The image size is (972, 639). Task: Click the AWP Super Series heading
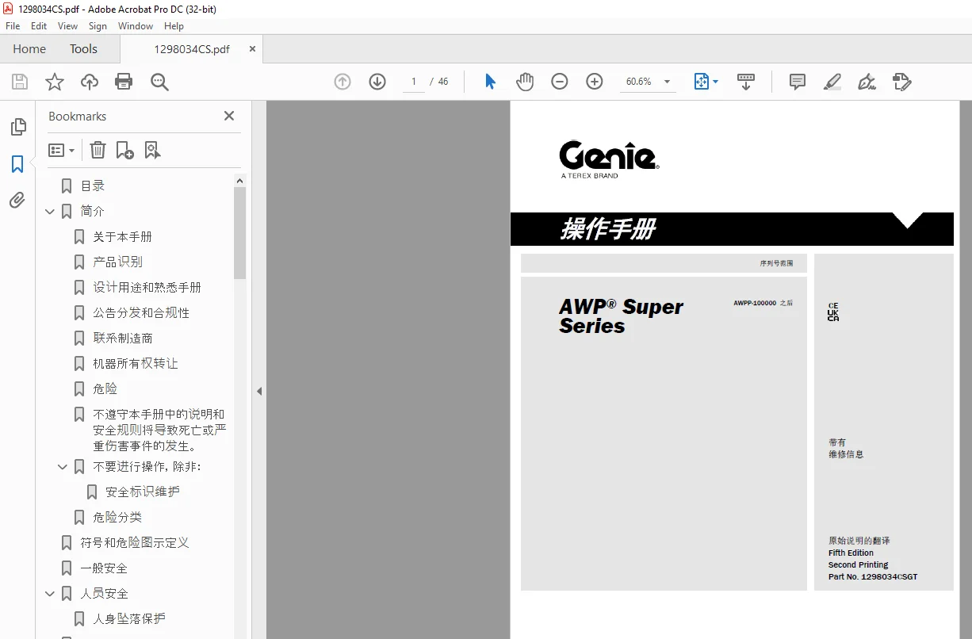(x=621, y=316)
